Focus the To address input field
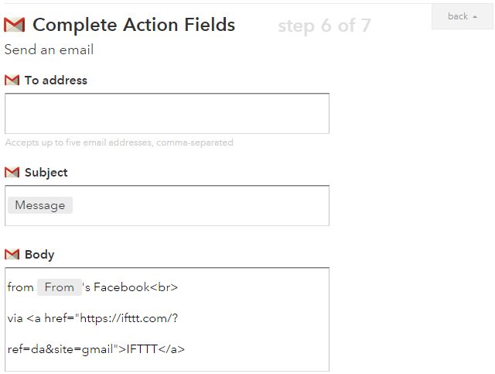Screen dimensions: 495x374 coord(167,113)
